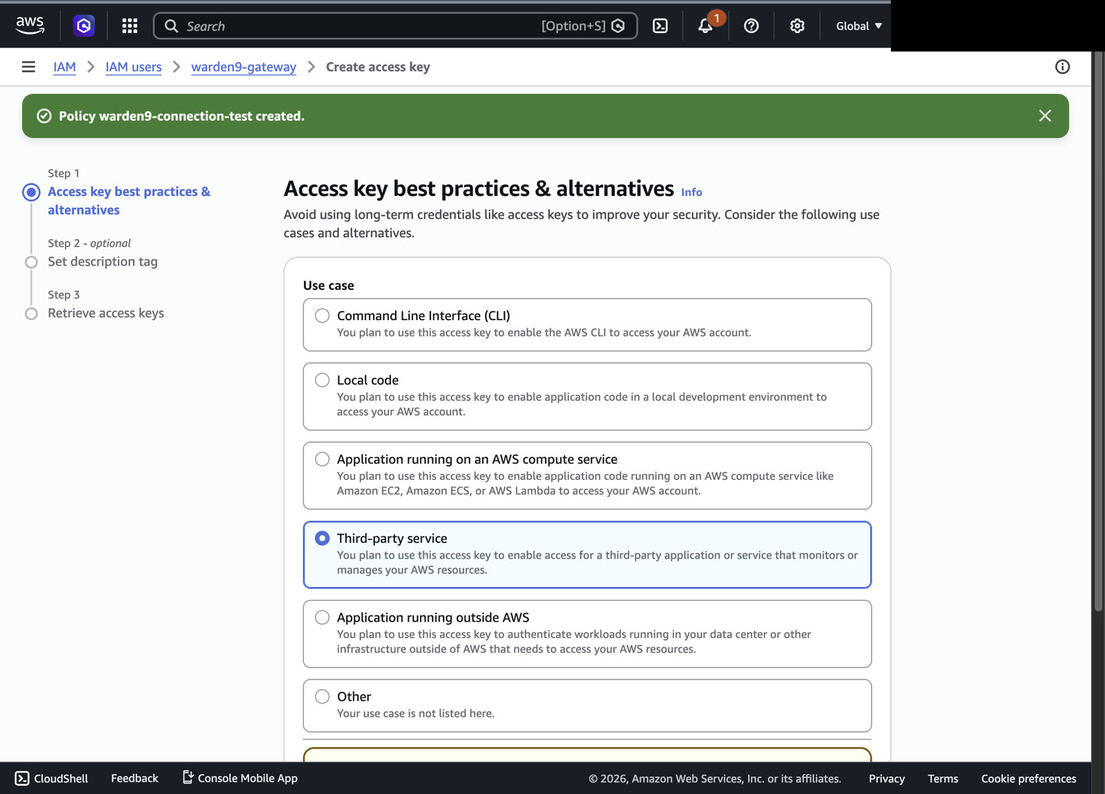Launch CloudShell from top bar icon

[660, 26]
